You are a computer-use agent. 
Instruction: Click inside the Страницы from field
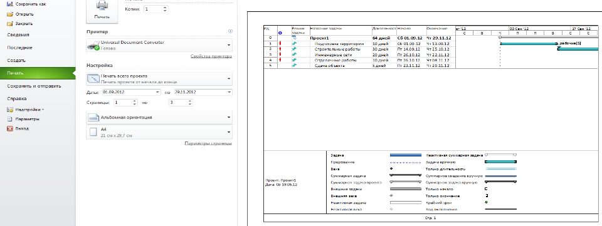pyautogui.click(x=123, y=103)
